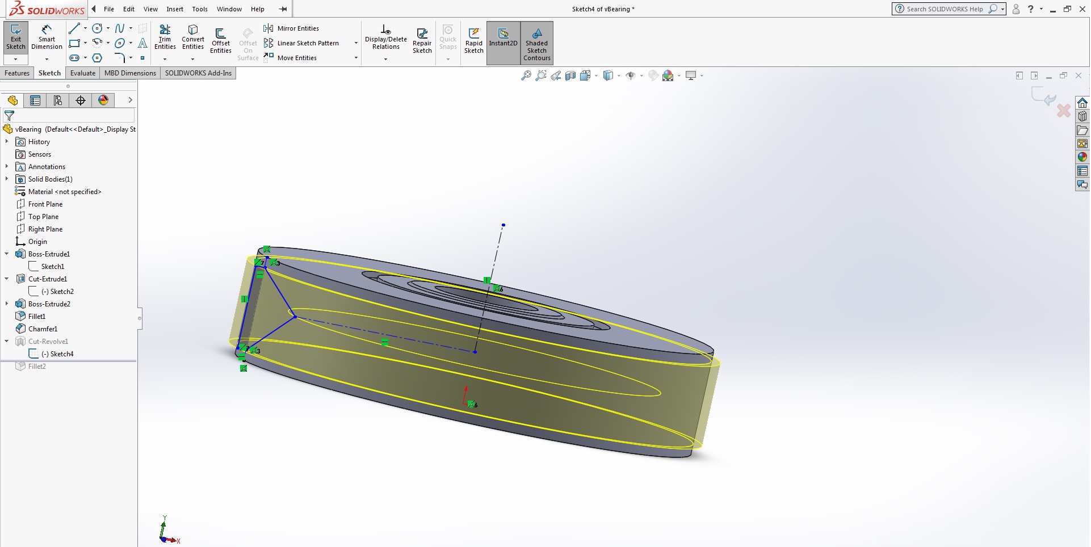The image size is (1091, 547).
Task: Click the FeatureManager filter box
Action: (x=69, y=116)
